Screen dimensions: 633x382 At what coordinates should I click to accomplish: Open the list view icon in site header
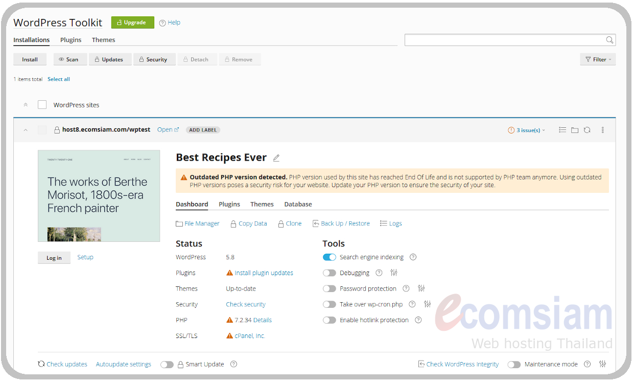click(x=562, y=130)
